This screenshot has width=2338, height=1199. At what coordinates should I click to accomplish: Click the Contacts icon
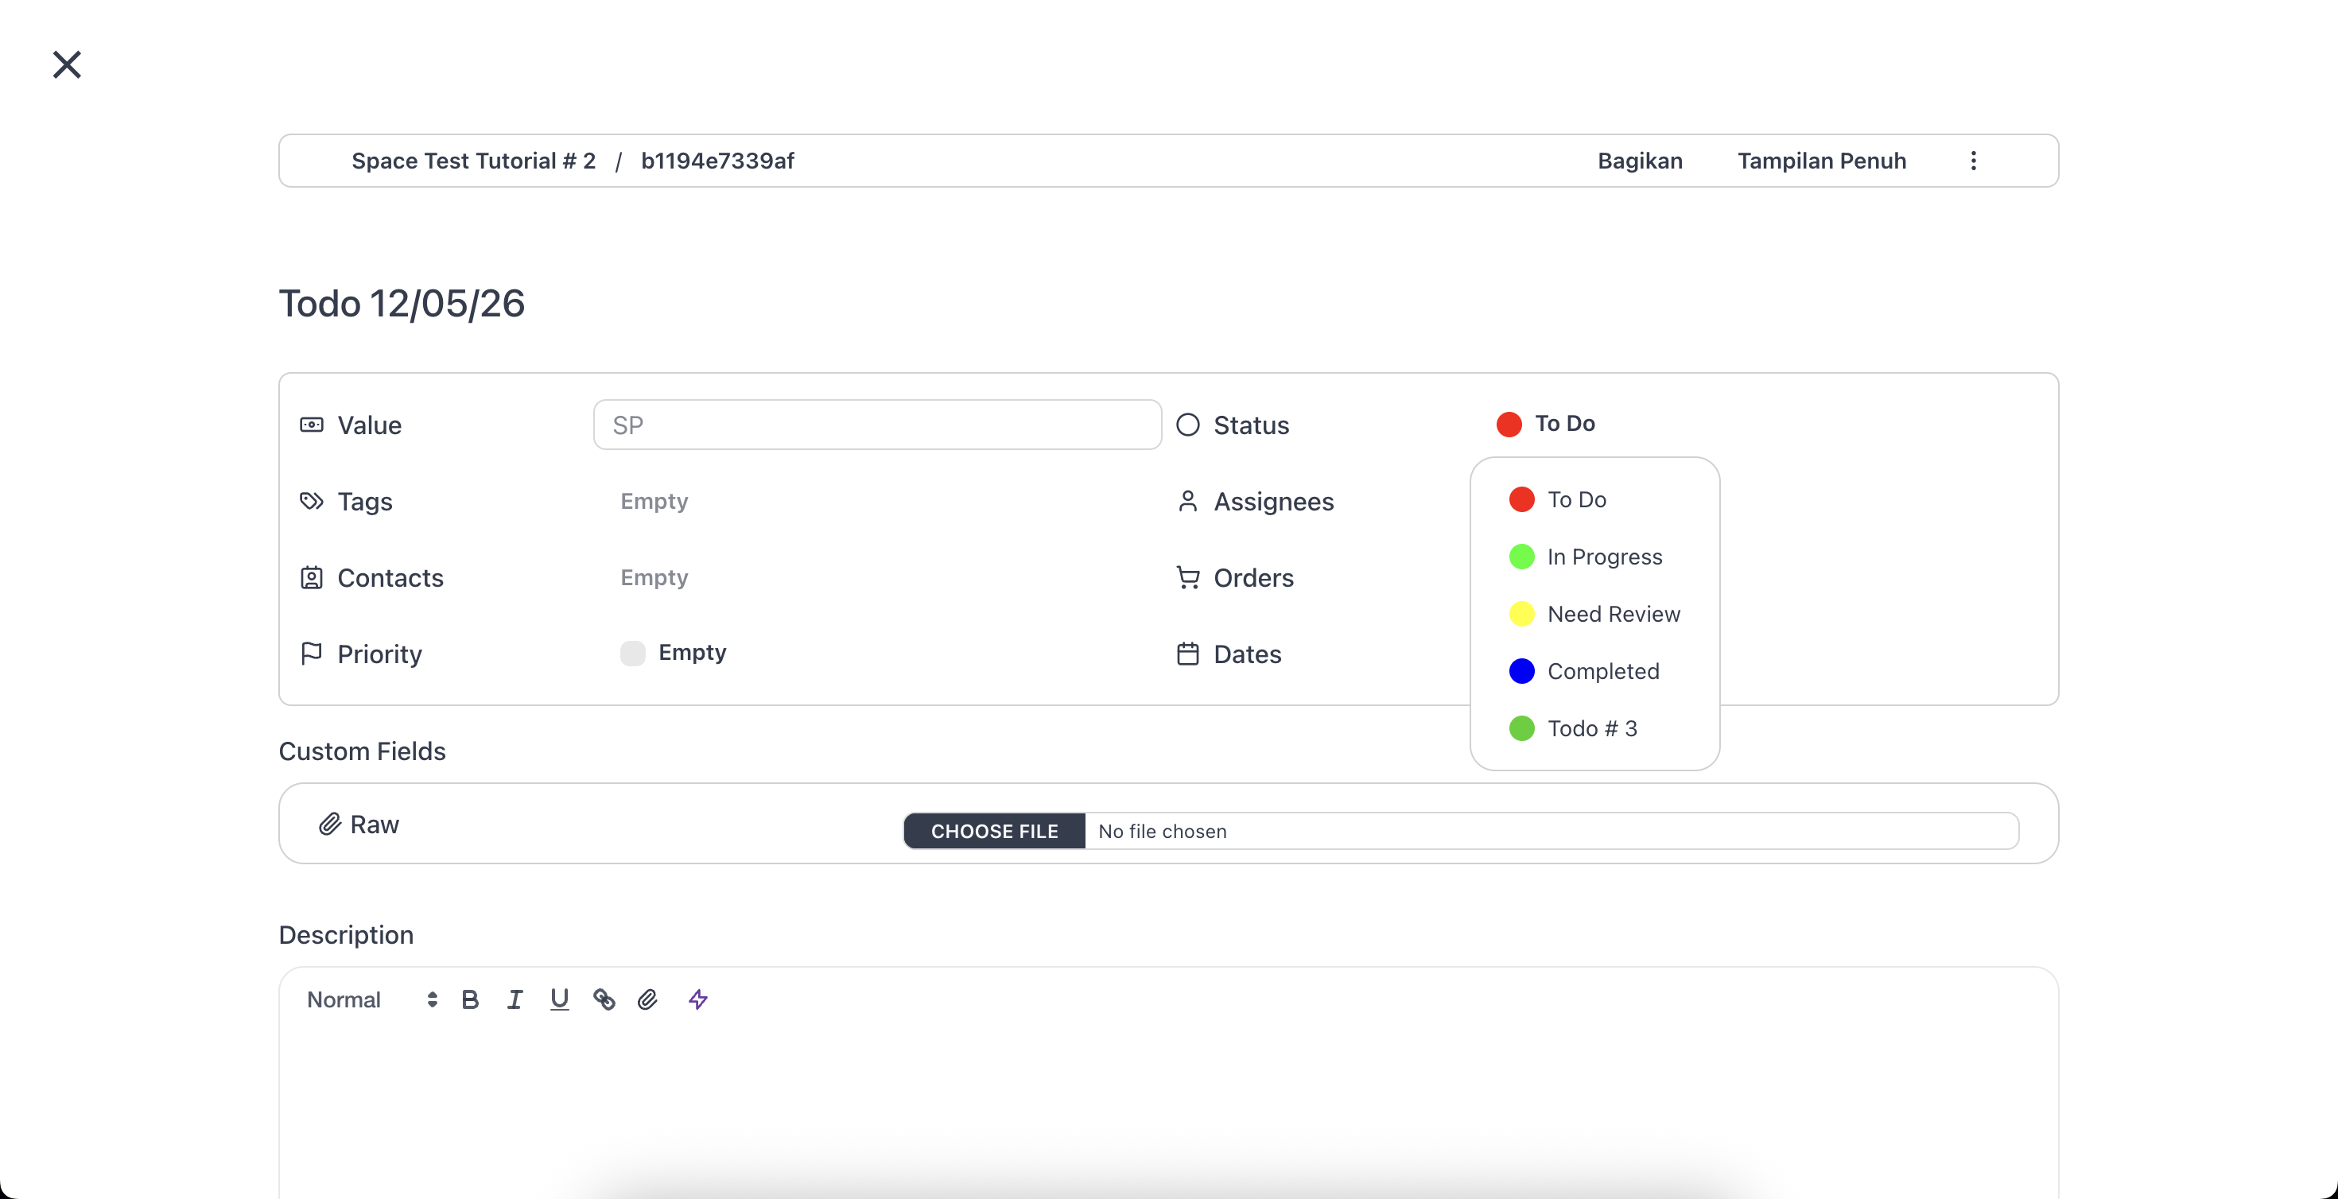[311, 577]
